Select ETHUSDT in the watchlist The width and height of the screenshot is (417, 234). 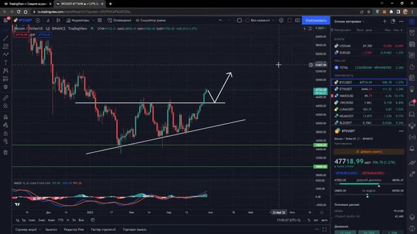[369, 89]
